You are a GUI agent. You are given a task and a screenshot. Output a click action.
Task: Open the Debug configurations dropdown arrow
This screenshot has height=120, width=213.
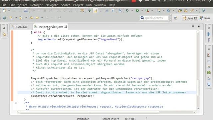[x=132, y=10]
